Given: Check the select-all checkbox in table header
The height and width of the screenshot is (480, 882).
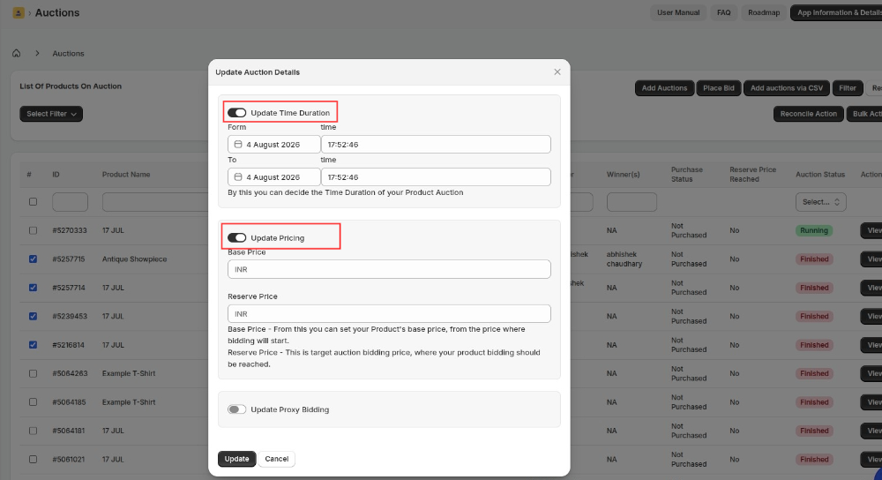Looking at the screenshot, I should pos(34,201).
